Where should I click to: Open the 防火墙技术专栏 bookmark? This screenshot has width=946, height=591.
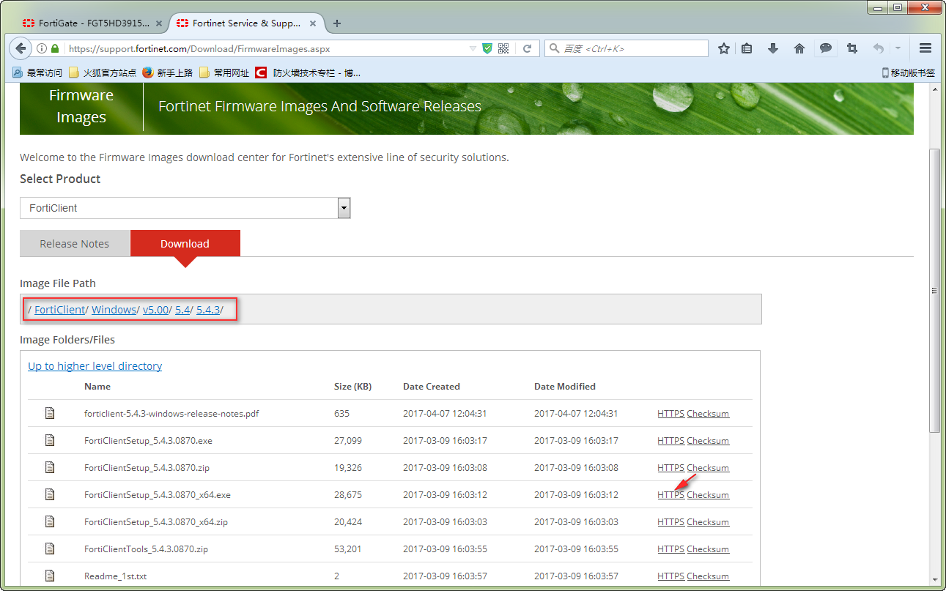pyautogui.click(x=308, y=73)
